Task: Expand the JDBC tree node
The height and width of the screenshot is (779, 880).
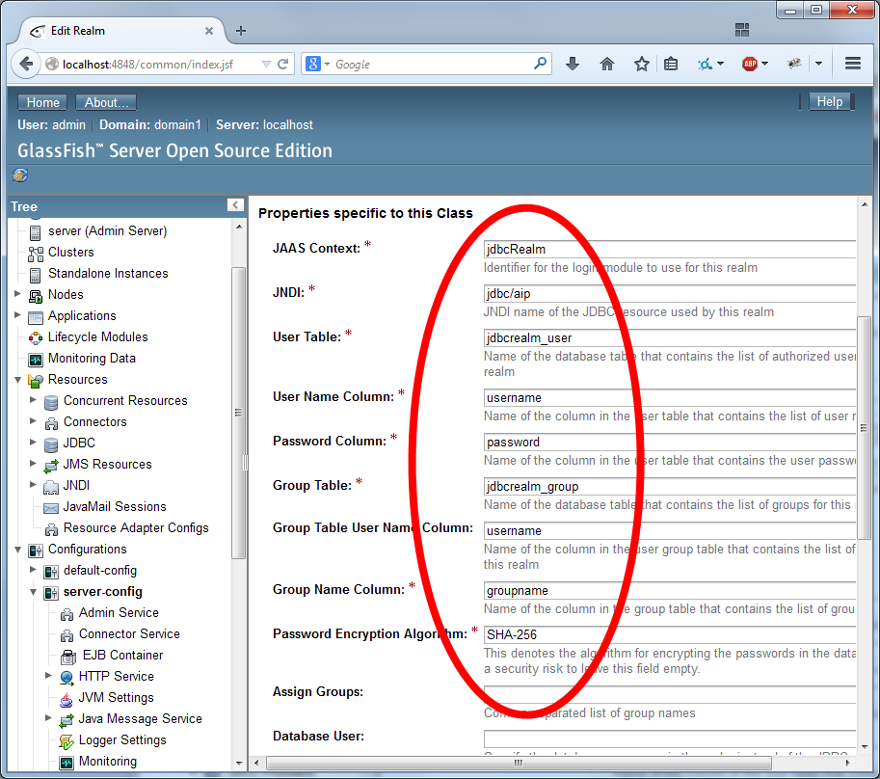Action: coord(34,443)
